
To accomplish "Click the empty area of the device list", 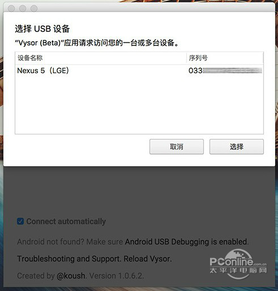I will 139,105.
